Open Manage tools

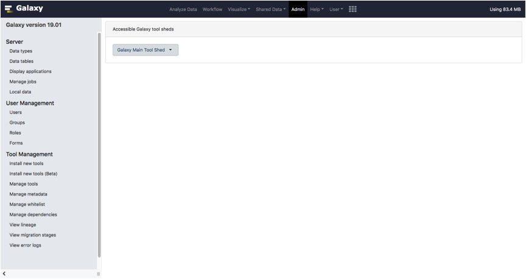[x=24, y=184]
